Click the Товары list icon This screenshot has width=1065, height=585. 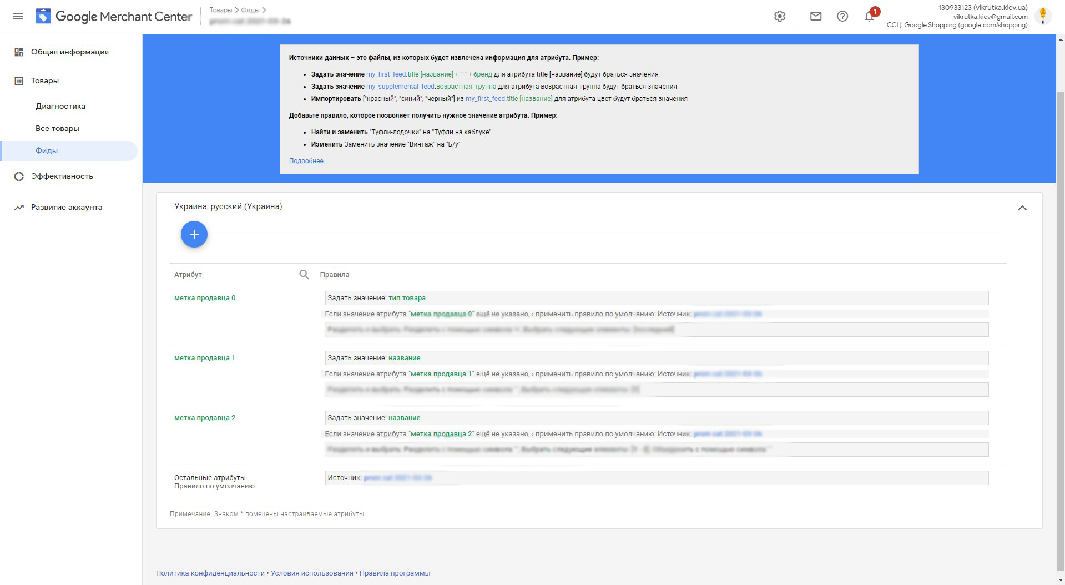(x=19, y=81)
